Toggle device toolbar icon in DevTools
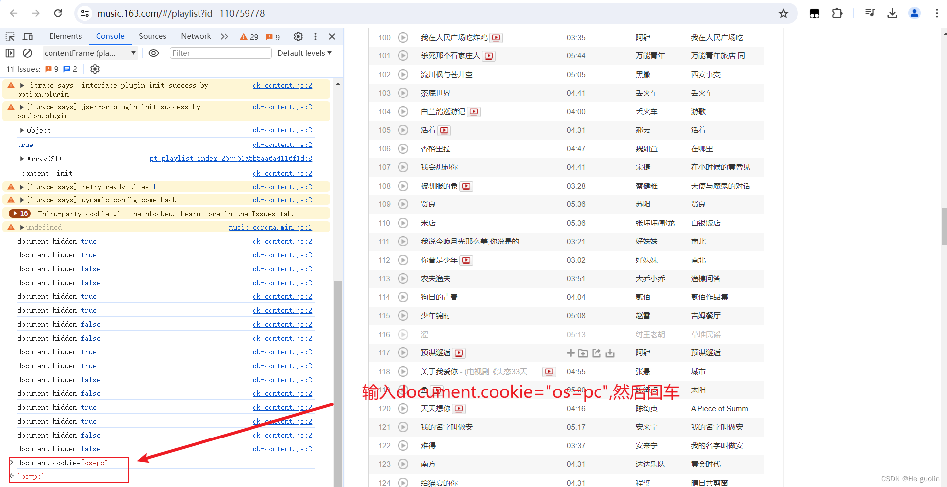Viewport: 947px width, 487px height. 28,36
